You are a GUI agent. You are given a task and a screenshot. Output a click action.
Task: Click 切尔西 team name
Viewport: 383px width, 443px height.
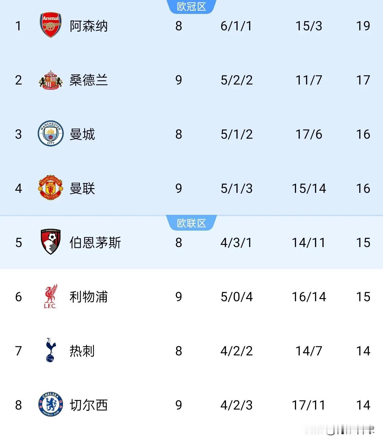tap(89, 405)
